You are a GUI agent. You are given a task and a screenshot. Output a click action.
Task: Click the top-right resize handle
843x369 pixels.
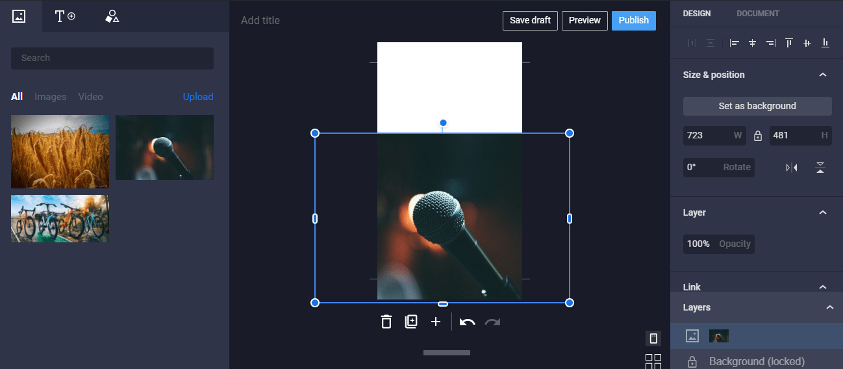(x=570, y=133)
